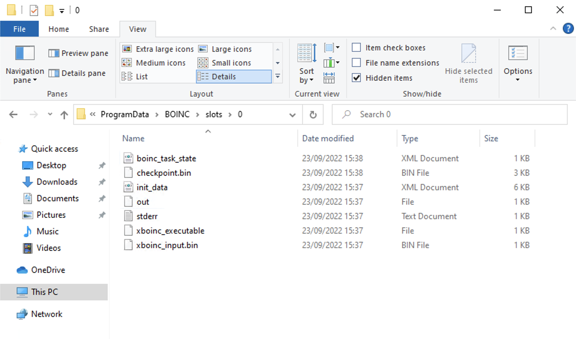This screenshot has width=576, height=339.
Task: Click the Search 0 input field
Action: [448, 114]
